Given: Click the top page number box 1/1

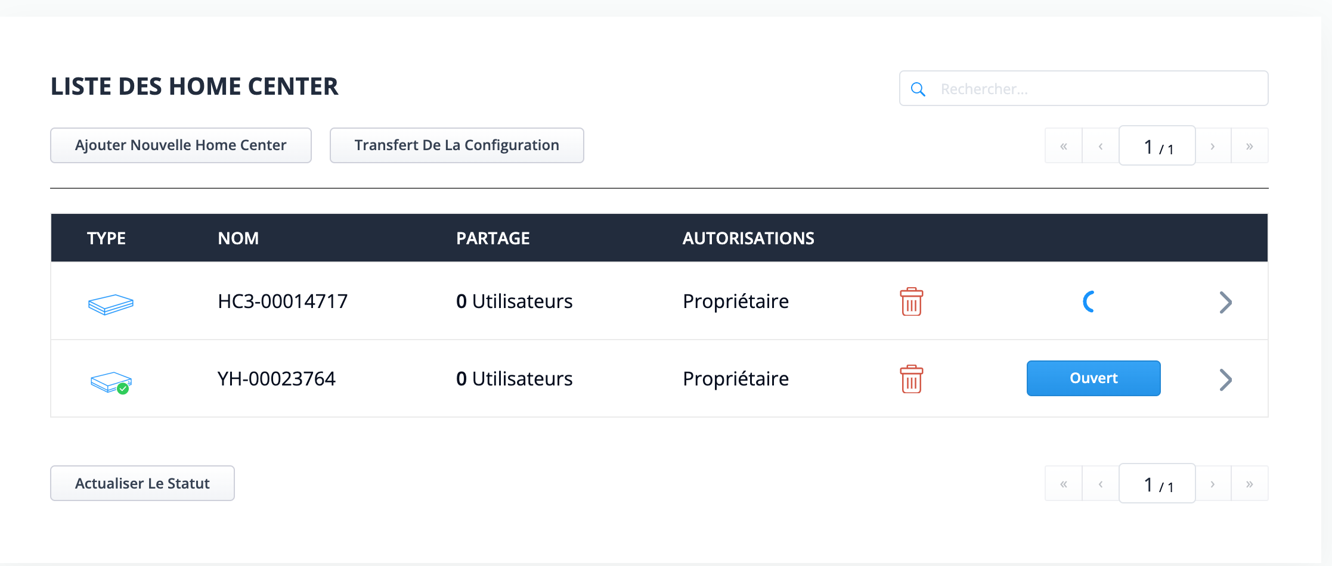Looking at the screenshot, I should click(1157, 145).
